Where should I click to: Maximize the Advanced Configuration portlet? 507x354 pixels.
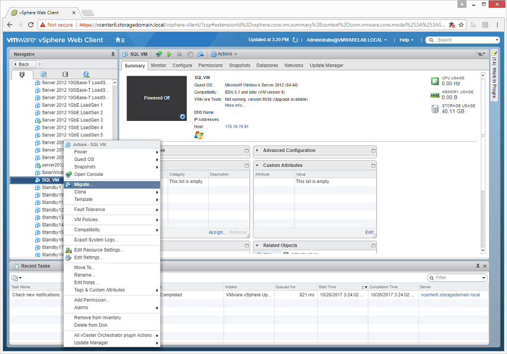[x=373, y=151]
